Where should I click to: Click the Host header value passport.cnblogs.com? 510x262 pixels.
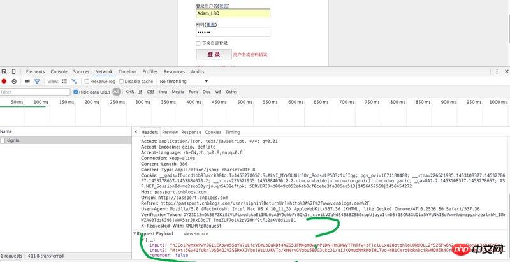(180, 192)
